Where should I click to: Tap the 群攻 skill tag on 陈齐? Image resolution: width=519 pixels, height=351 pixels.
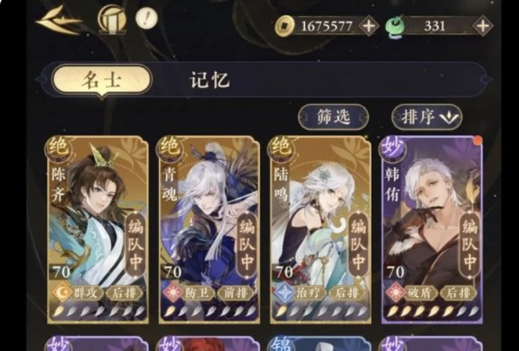[x=78, y=293]
